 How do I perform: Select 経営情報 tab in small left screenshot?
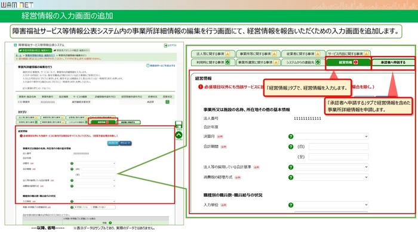pos(103,122)
